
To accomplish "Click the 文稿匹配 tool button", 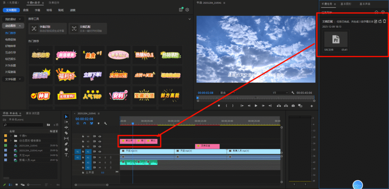I will (87, 28).
